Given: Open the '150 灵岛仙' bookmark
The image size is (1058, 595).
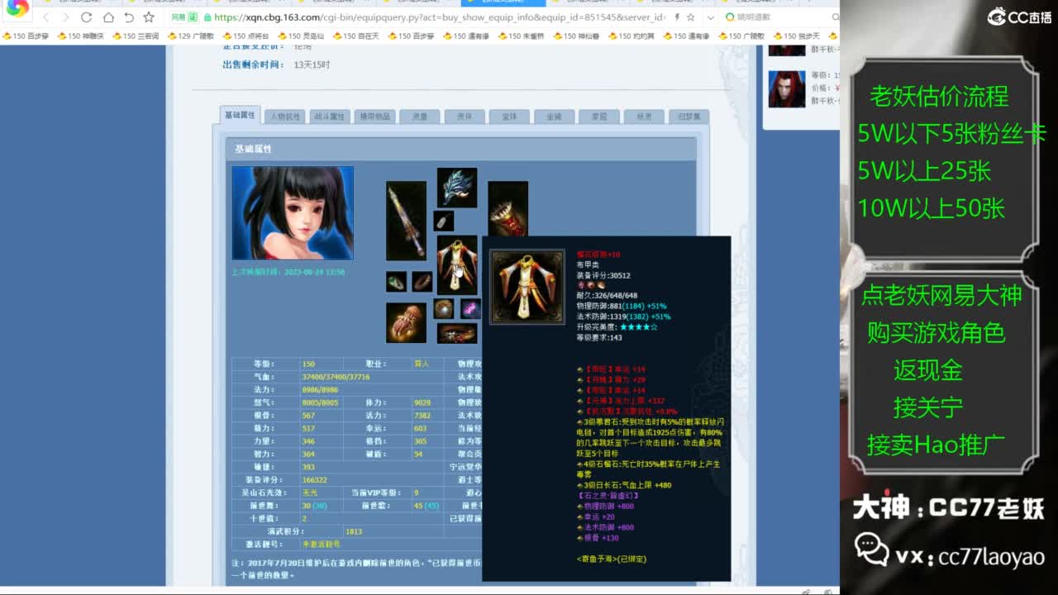Looking at the screenshot, I should 300,36.
